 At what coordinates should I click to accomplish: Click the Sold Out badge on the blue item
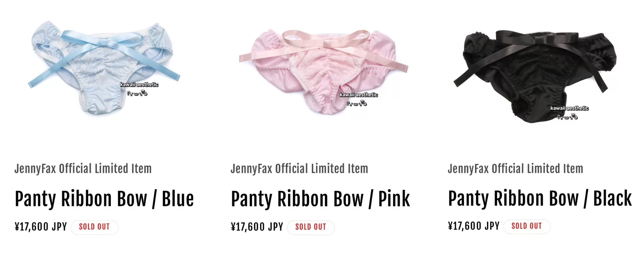click(x=94, y=227)
